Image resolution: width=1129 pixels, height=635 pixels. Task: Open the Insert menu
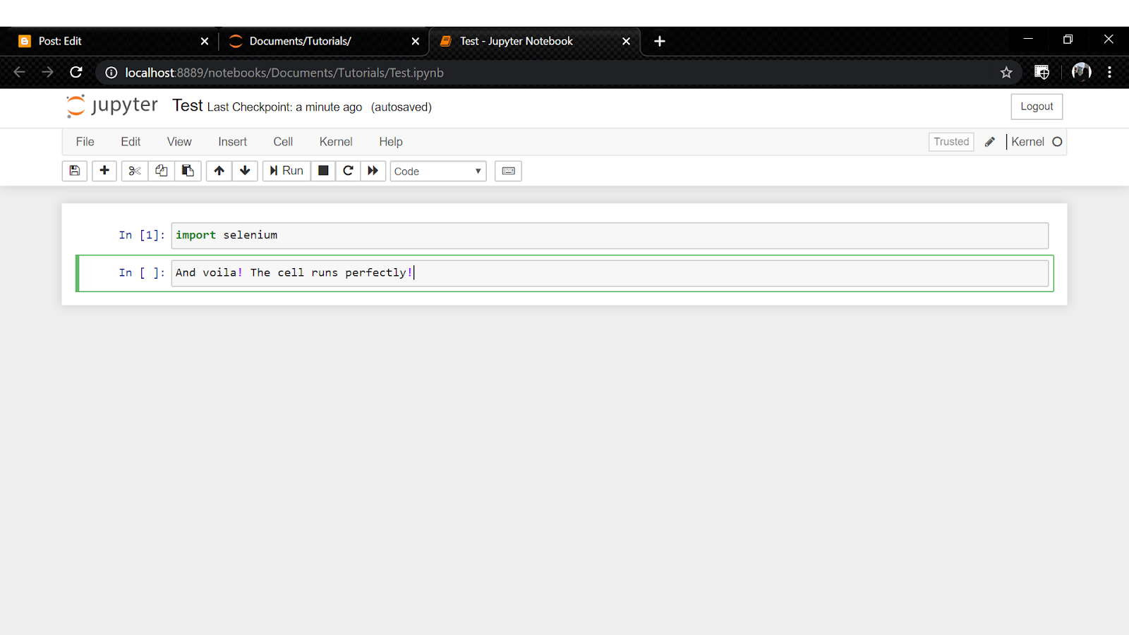pos(232,142)
